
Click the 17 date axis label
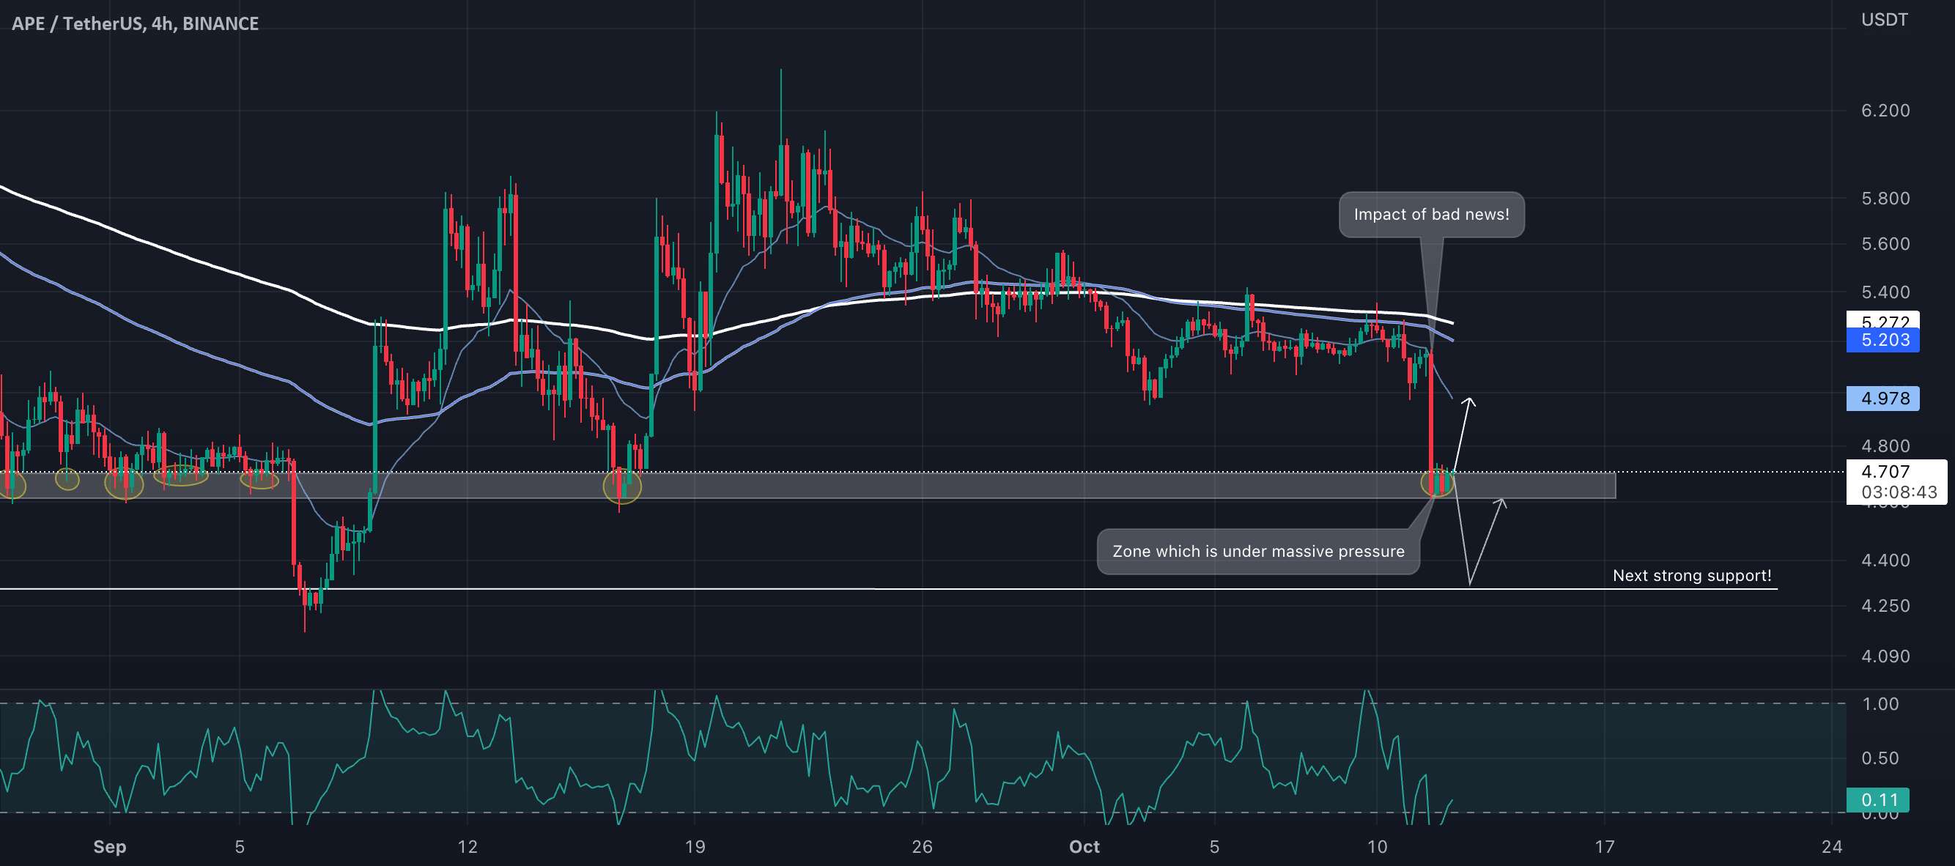[x=1605, y=847]
